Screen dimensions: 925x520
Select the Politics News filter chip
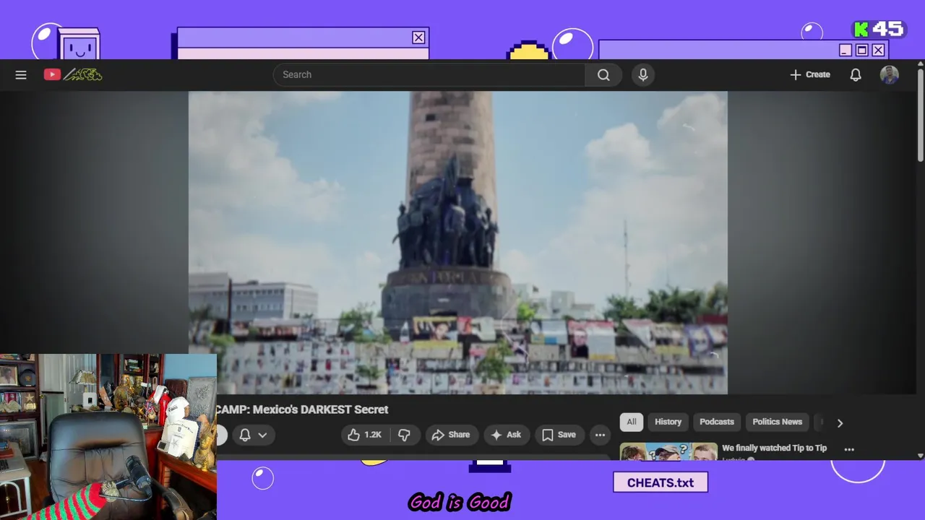click(x=777, y=422)
